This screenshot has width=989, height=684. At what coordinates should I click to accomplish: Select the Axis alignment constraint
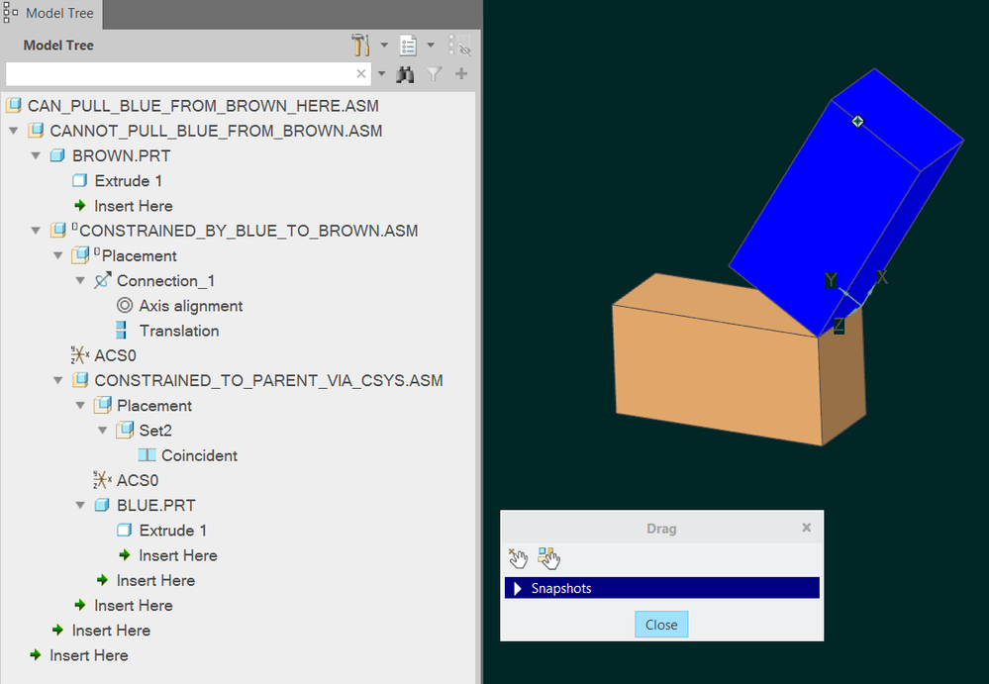[191, 306]
